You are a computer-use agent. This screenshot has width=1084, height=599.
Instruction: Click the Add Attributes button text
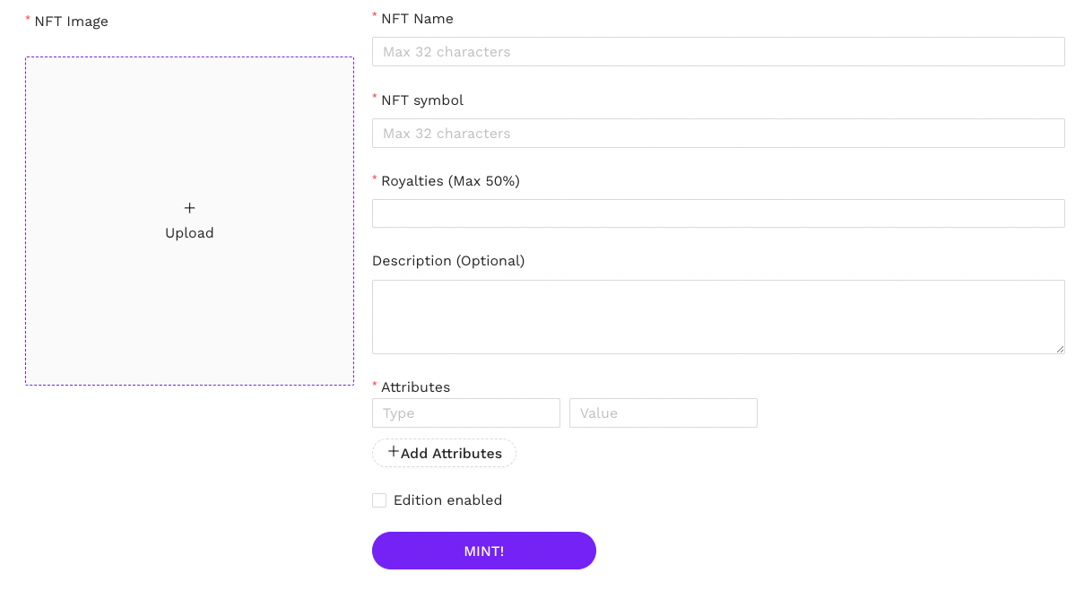click(451, 454)
